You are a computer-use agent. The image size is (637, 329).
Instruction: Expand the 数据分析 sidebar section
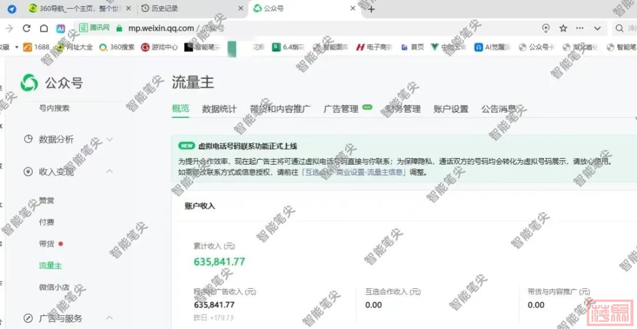point(109,139)
